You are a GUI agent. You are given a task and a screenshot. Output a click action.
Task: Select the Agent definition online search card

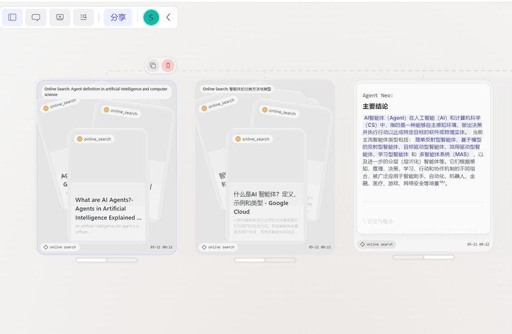click(x=106, y=167)
